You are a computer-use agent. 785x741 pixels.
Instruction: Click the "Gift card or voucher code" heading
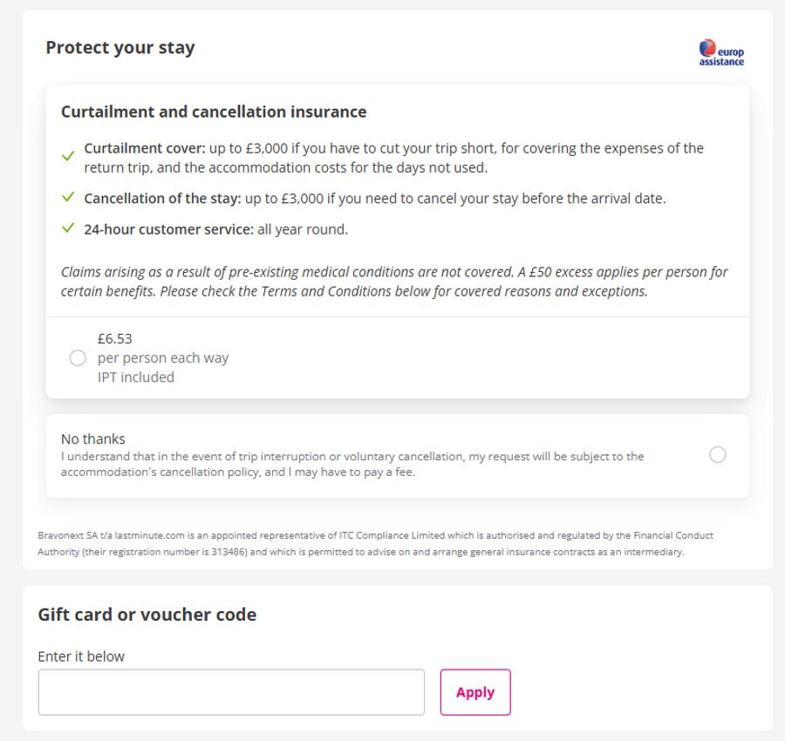tap(147, 615)
